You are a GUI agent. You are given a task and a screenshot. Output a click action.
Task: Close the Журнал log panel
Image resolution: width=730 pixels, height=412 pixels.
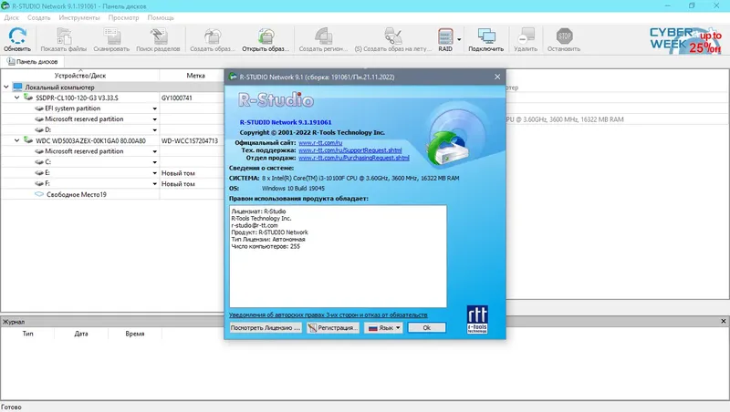[723, 322]
